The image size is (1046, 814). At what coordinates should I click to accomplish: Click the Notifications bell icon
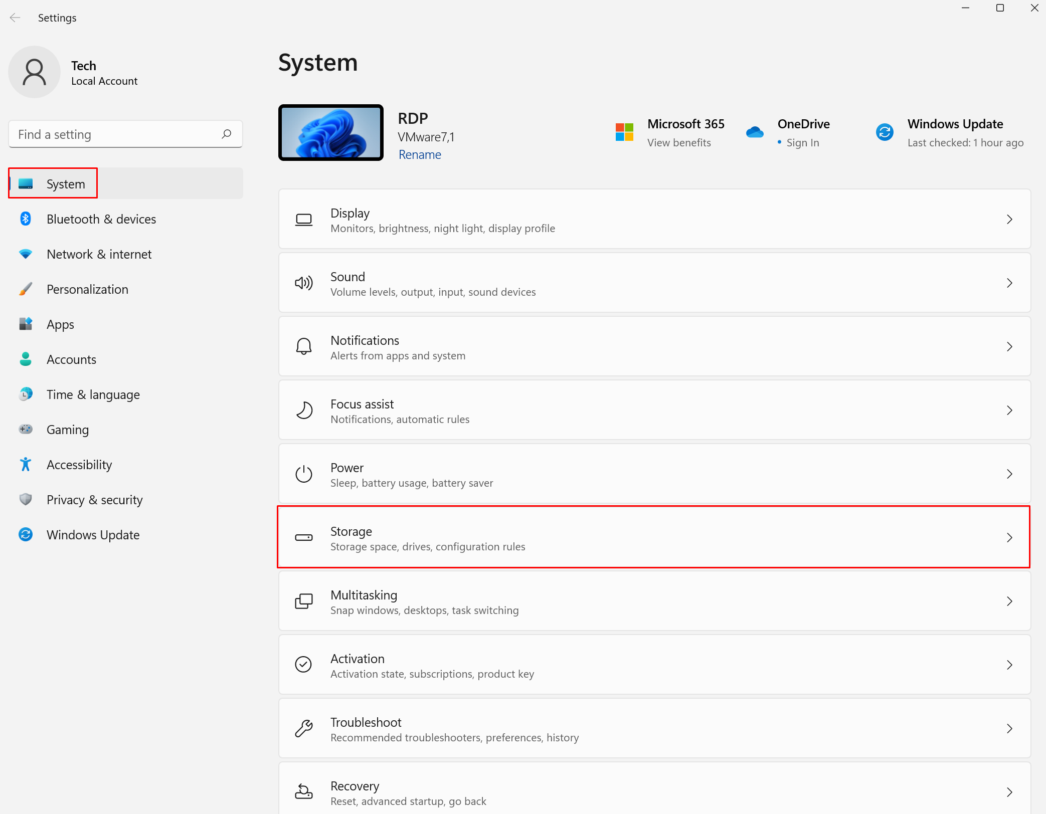click(x=303, y=346)
